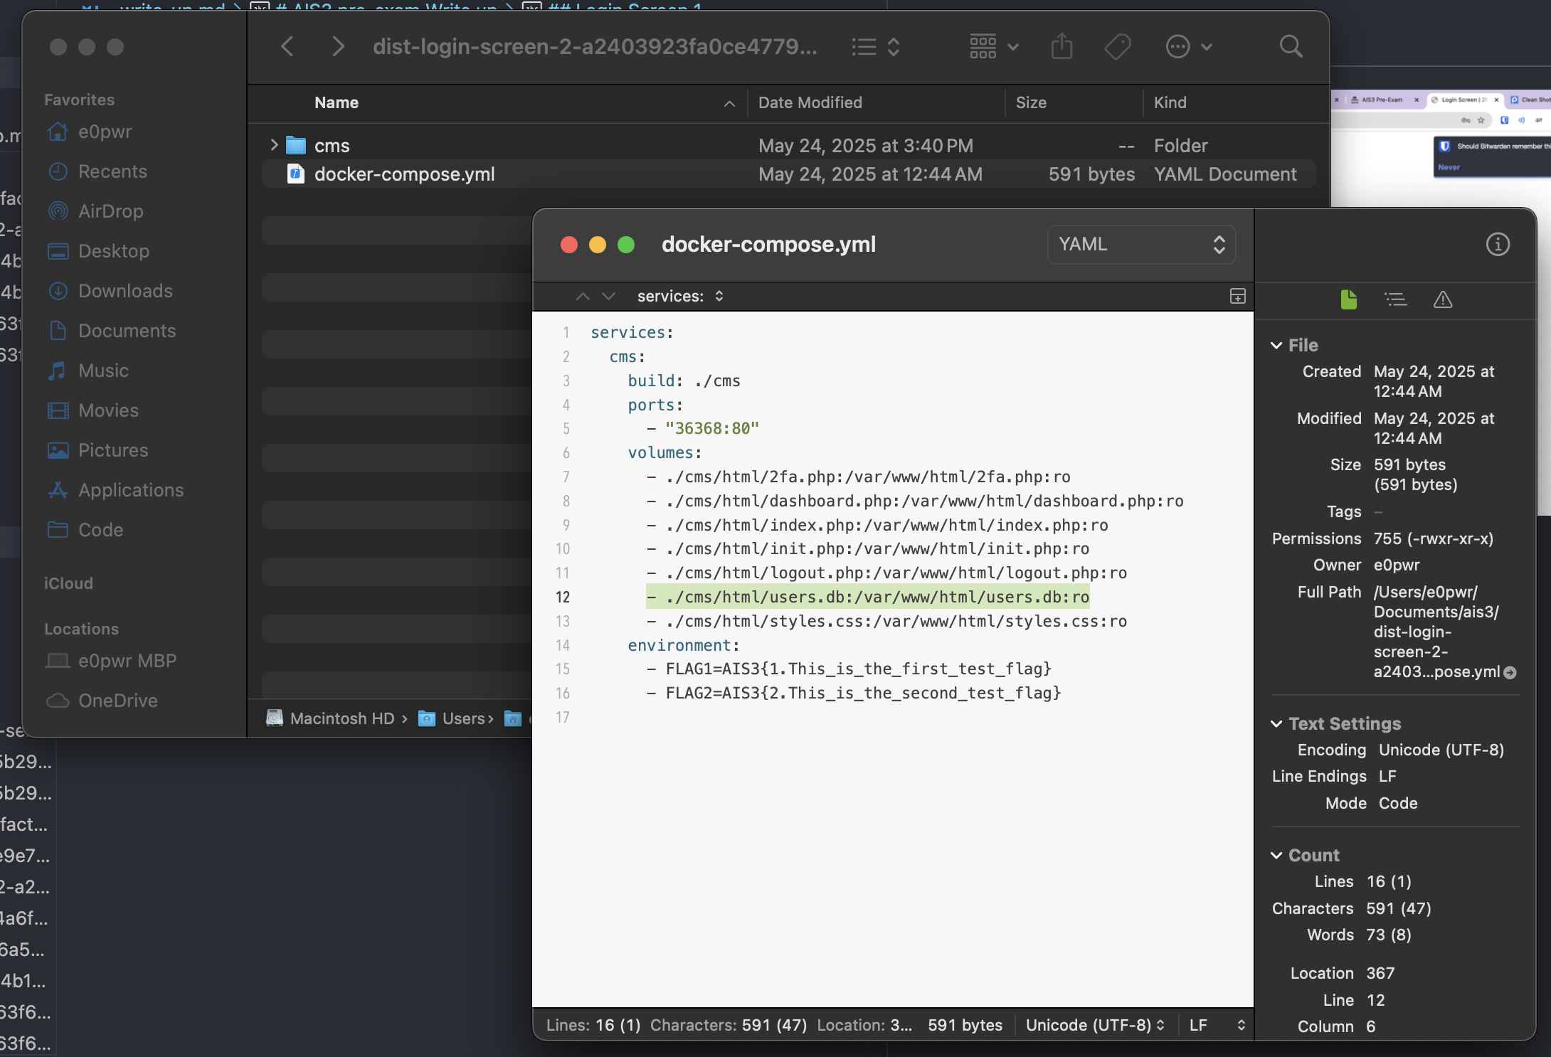Open the inspector info icon
The height and width of the screenshot is (1057, 1551).
pyautogui.click(x=1498, y=245)
